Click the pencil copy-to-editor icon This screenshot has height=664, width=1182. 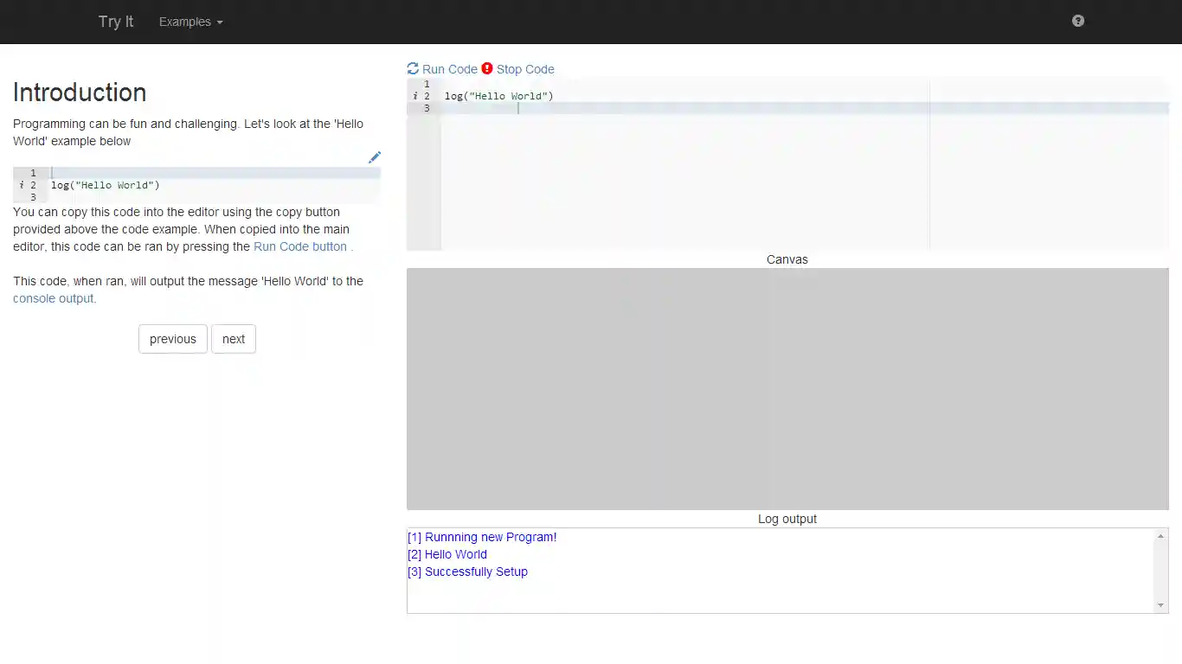pyautogui.click(x=374, y=157)
